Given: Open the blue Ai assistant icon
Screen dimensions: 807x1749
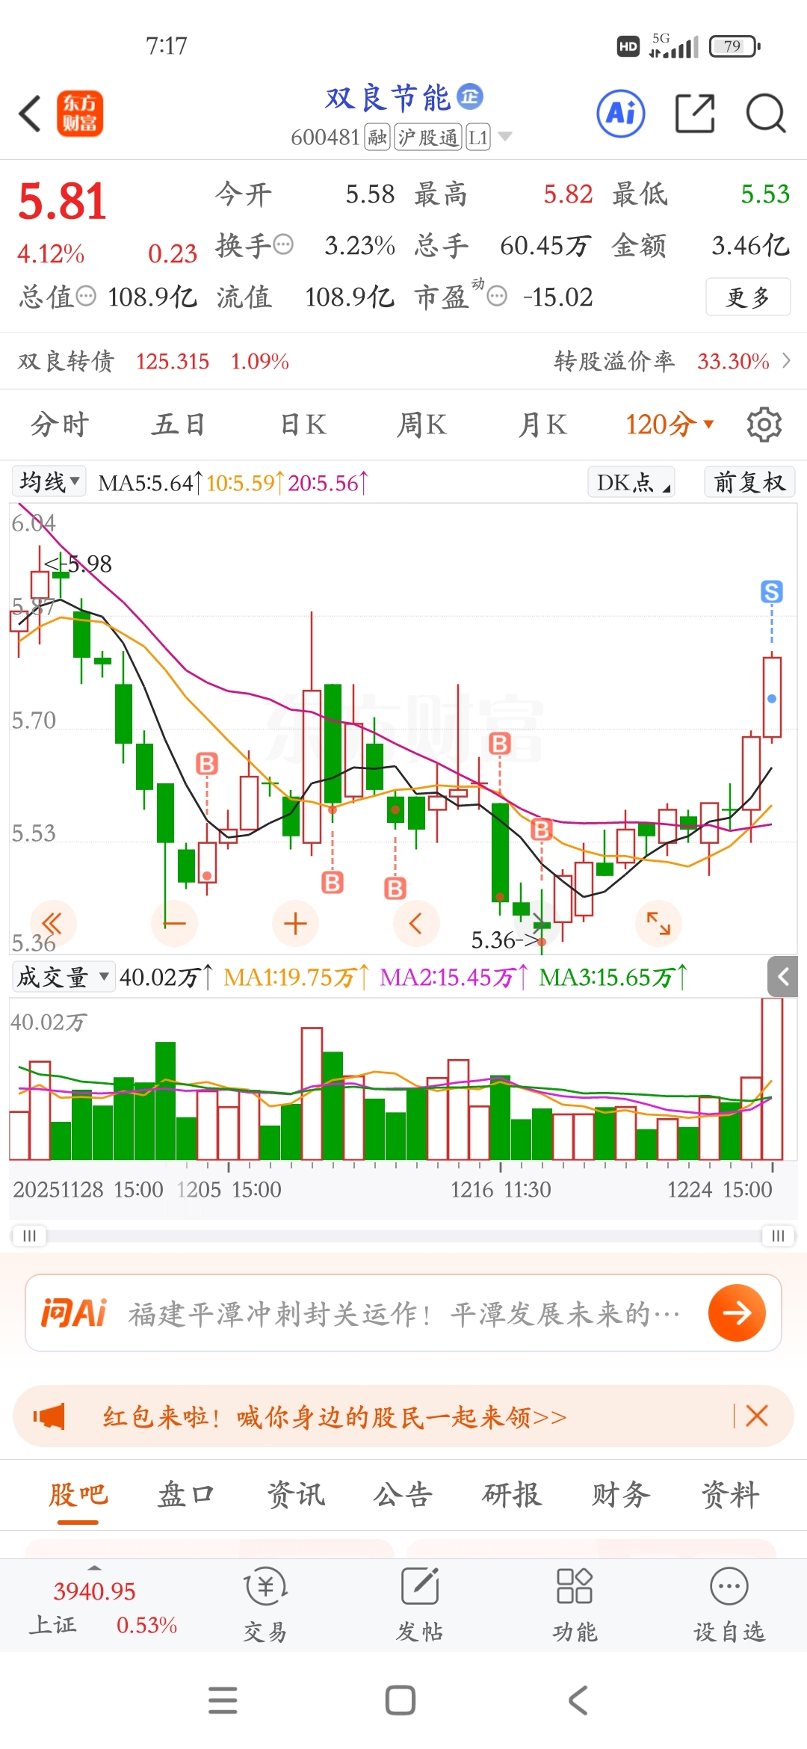Looking at the screenshot, I should coord(621,114).
